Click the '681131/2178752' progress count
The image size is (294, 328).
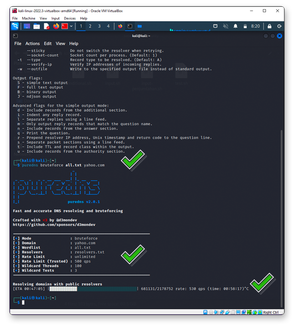[x=157, y=289]
